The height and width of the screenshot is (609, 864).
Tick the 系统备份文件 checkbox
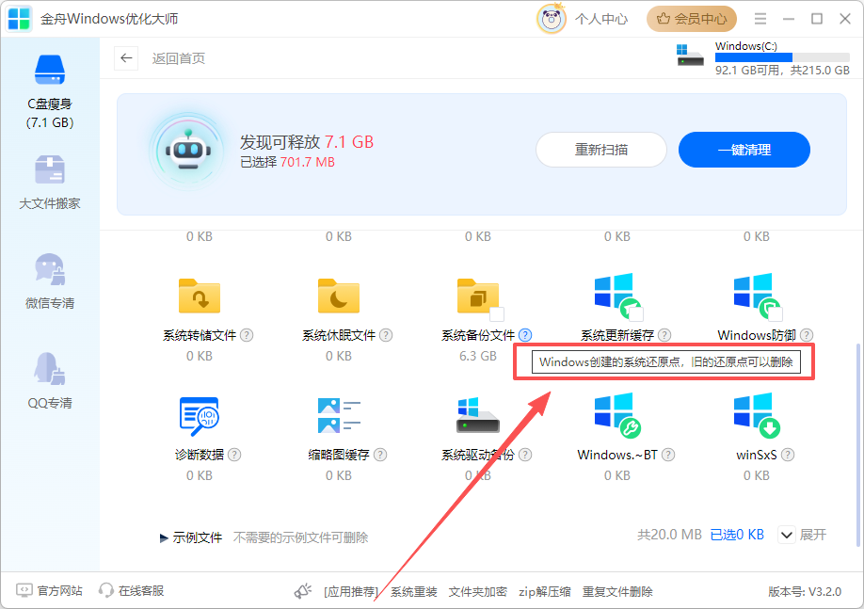click(x=497, y=314)
